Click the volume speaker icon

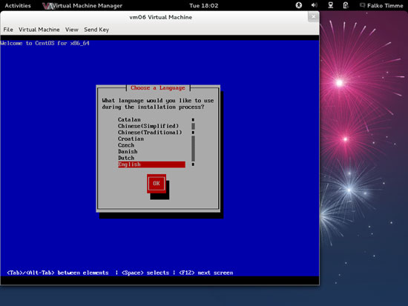click(x=315, y=5)
